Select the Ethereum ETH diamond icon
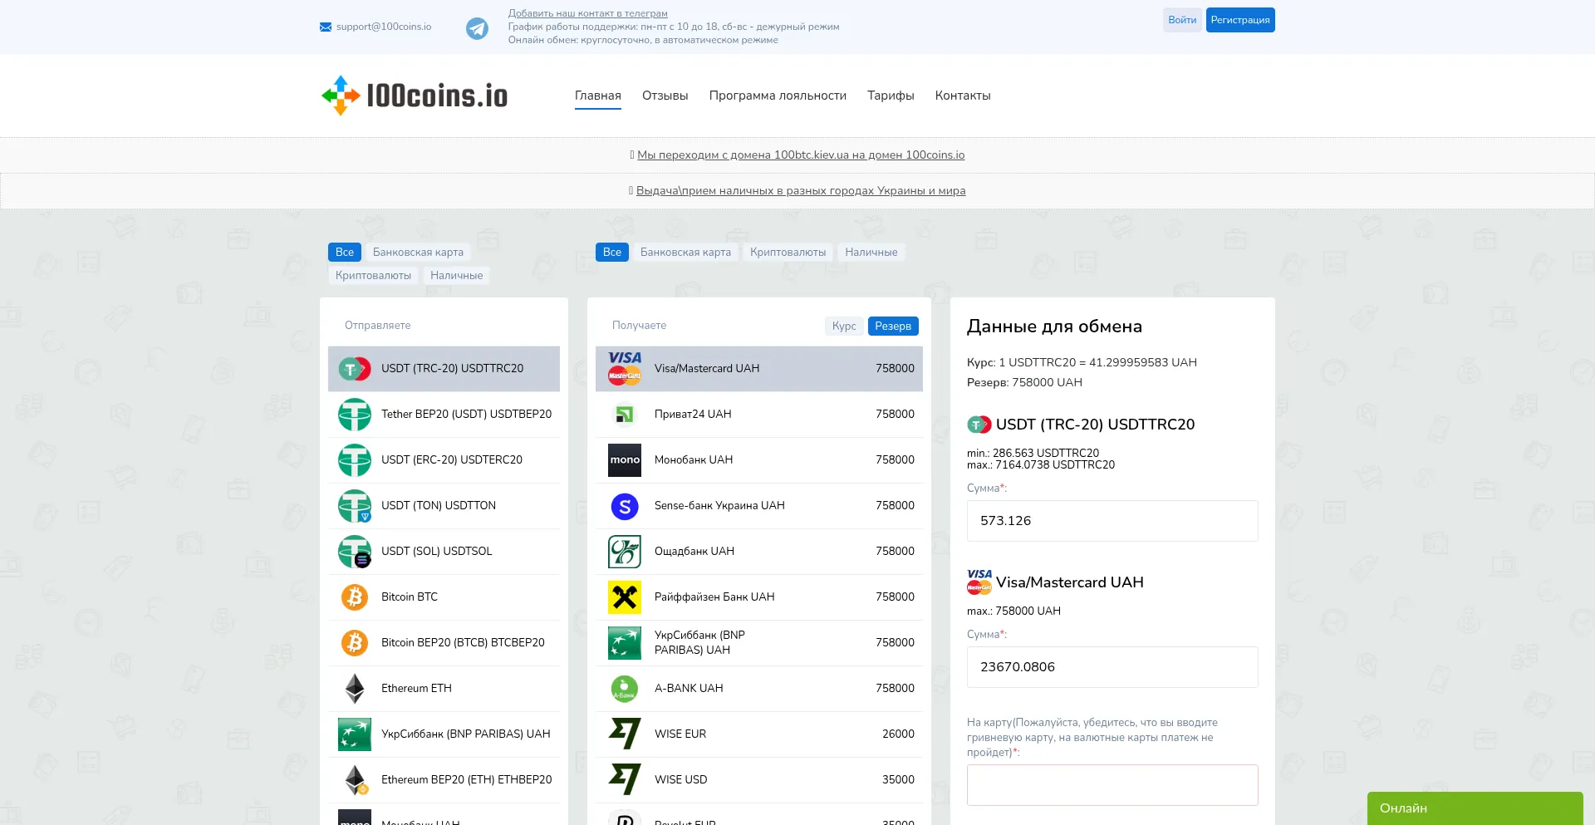The height and width of the screenshot is (825, 1595). tap(355, 689)
